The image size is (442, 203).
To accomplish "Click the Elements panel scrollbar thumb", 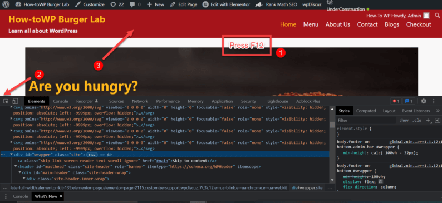I will 332,125.
